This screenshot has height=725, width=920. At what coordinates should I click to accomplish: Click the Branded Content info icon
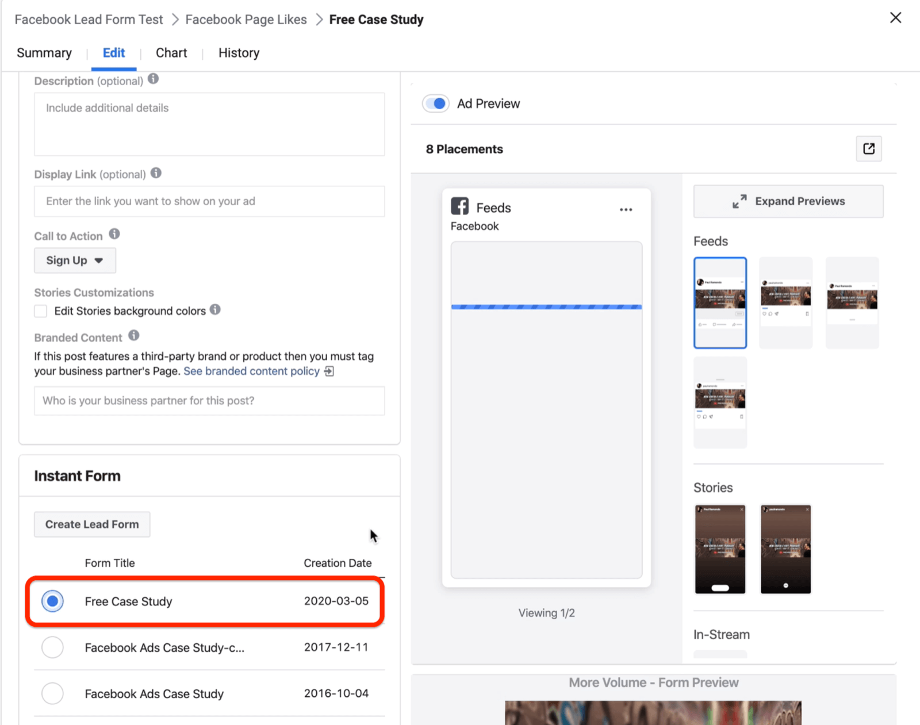(x=134, y=336)
